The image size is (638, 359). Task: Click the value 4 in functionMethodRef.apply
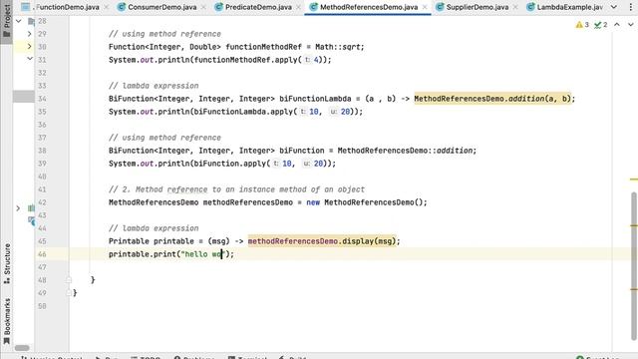[316, 60]
